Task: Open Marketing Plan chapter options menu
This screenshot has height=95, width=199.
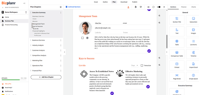Action: coord(61,61)
